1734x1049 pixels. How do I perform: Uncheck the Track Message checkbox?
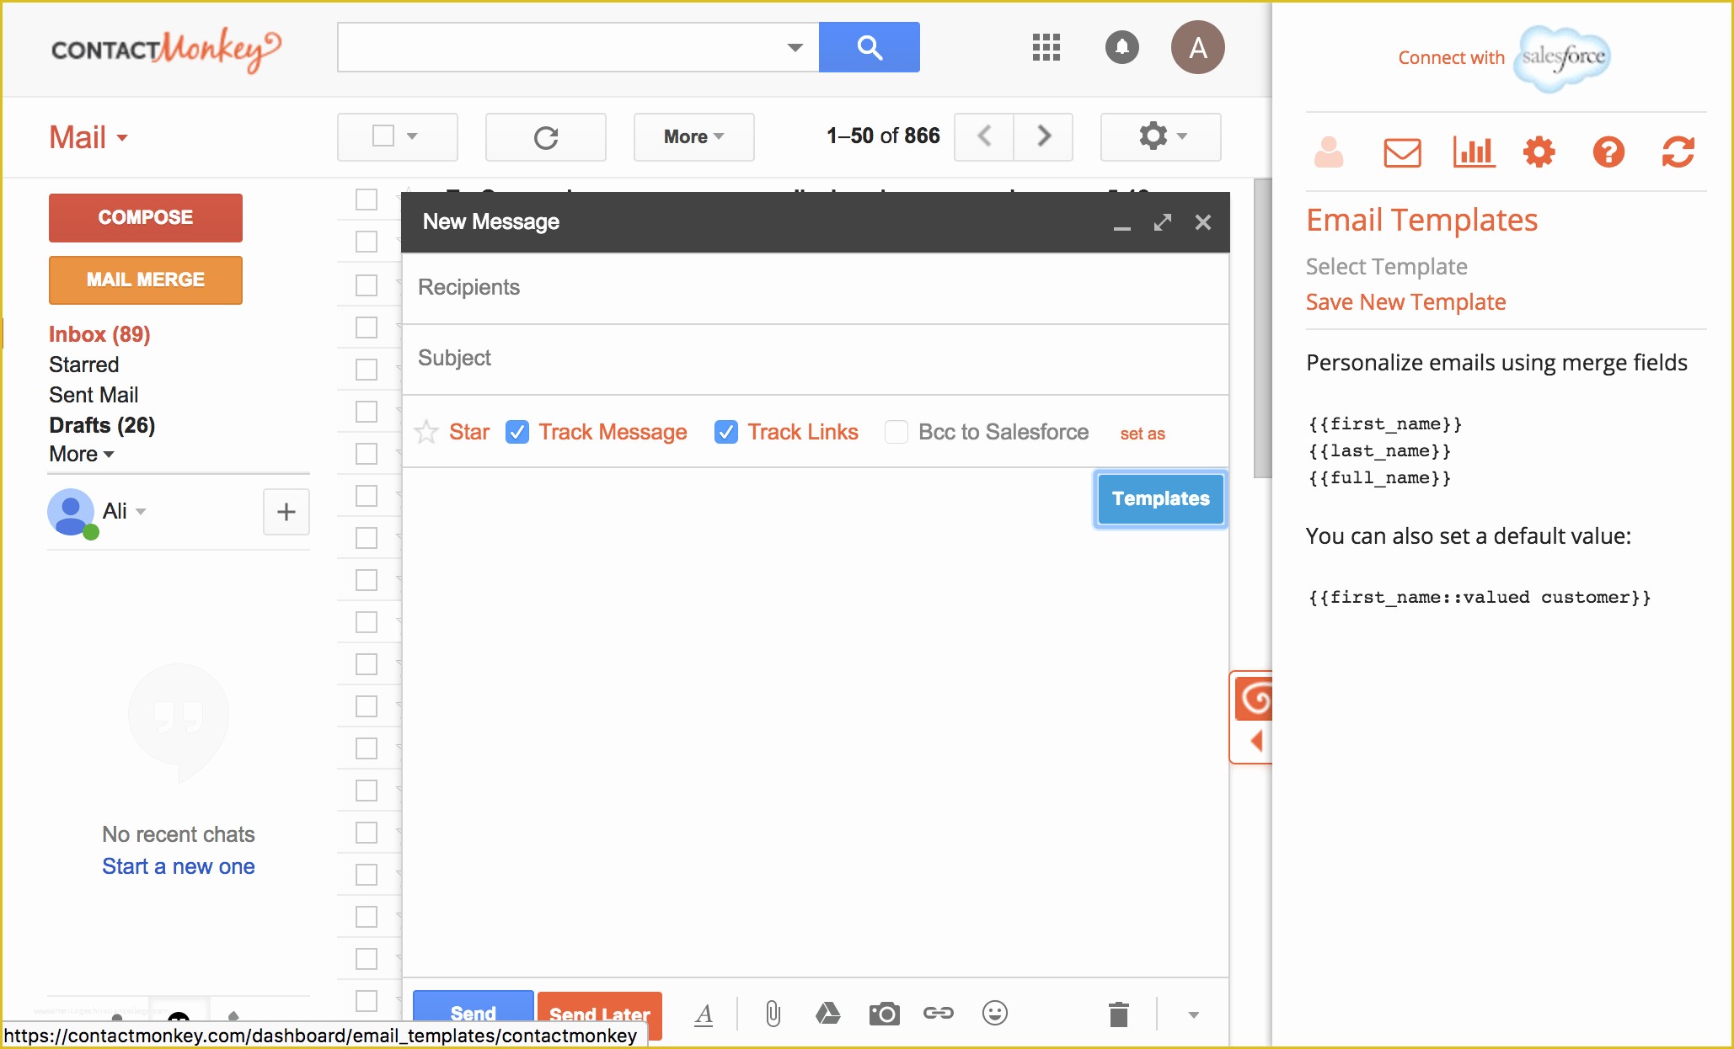517,432
